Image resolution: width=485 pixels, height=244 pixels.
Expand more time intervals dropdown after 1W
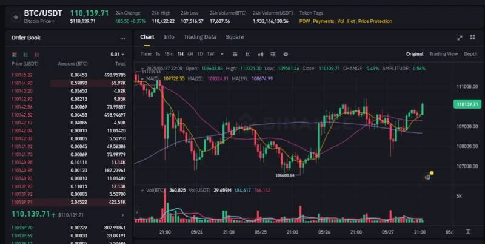click(x=223, y=54)
